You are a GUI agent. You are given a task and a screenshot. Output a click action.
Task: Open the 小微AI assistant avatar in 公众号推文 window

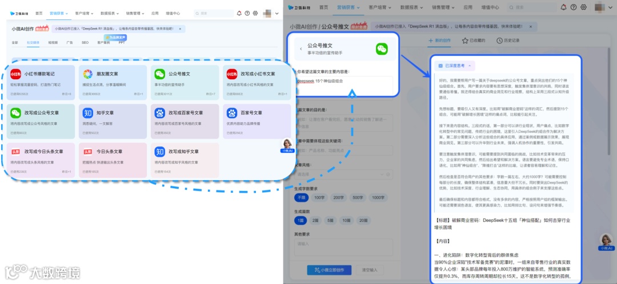(x=606, y=241)
